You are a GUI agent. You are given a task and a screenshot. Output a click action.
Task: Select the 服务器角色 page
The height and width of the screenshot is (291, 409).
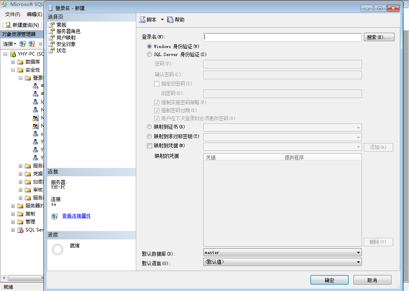[x=68, y=31]
